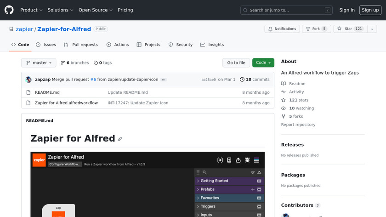Click the zapzap avatar image
The width and height of the screenshot is (386, 217).
28,80
